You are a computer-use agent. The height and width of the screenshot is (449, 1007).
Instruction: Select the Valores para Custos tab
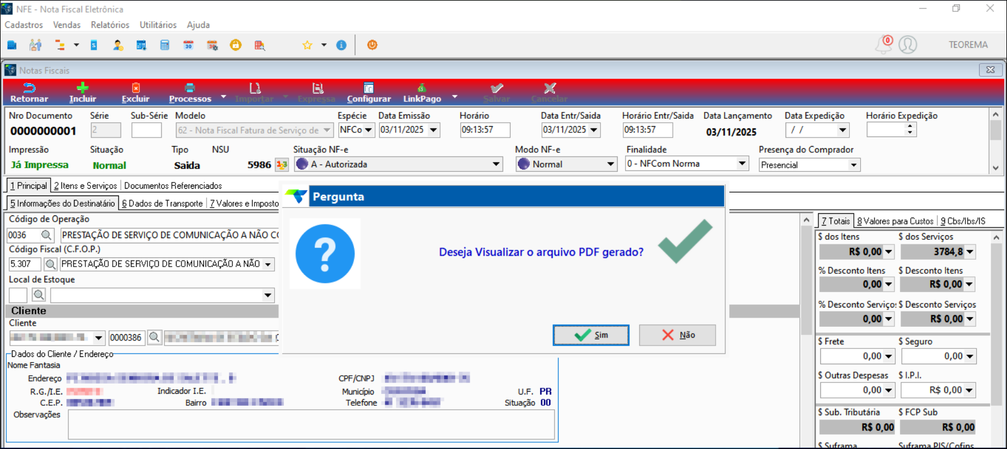[x=895, y=221]
